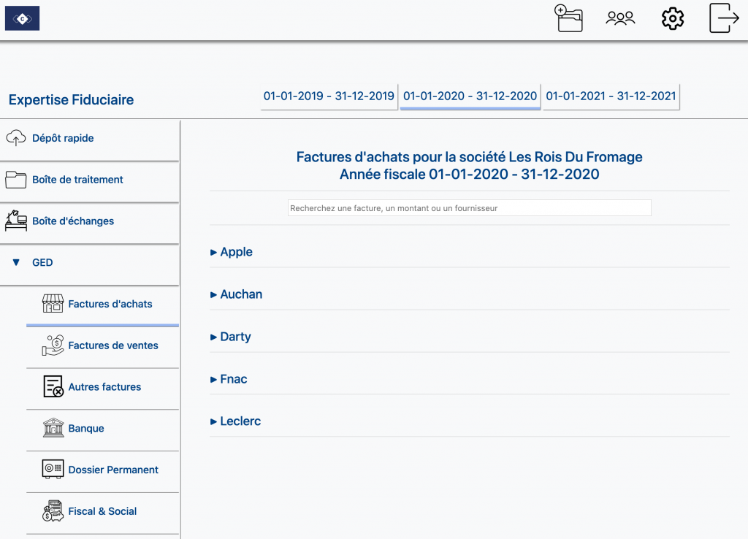The height and width of the screenshot is (539, 748).
Task: Click the Auchan supplier name
Action: point(241,294)
